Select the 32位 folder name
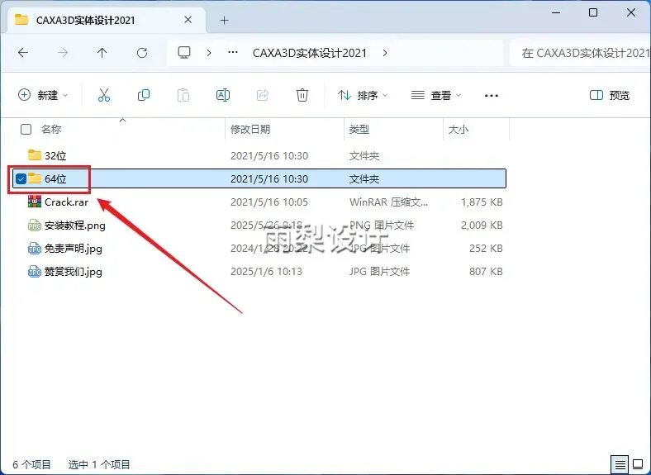 55,155
